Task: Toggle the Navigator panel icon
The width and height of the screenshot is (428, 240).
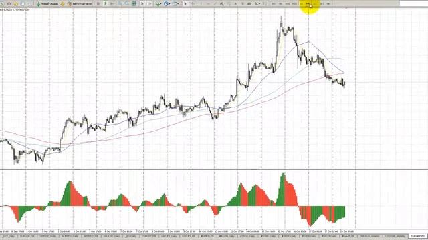Action: 29,4
